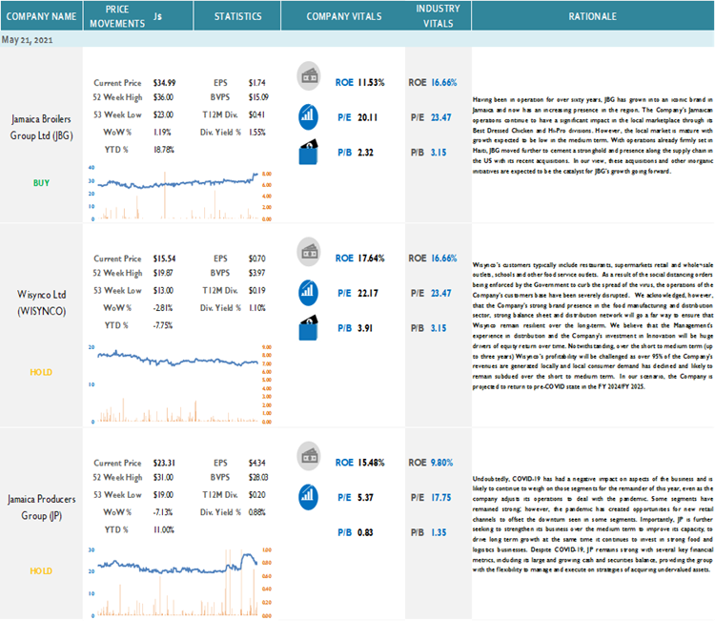Image resolution: width=715 pixels, height=621 pixels.
Task: Select the COMPANY NAME column header
Action: (42, 16)
